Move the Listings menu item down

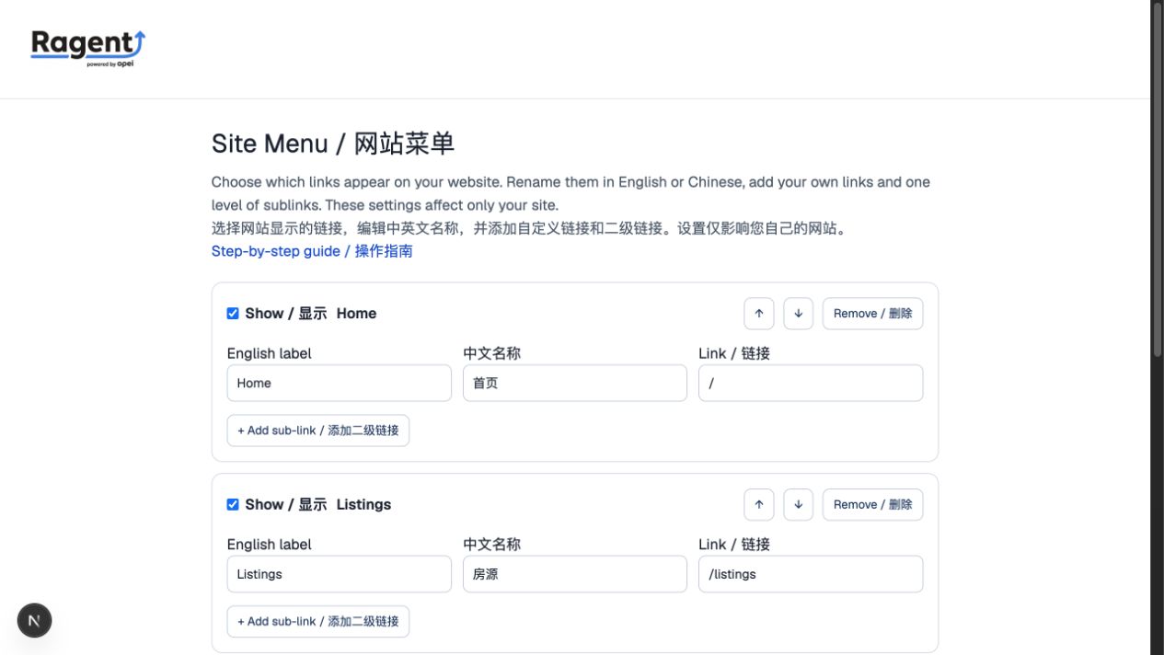(x=799, y=504)
